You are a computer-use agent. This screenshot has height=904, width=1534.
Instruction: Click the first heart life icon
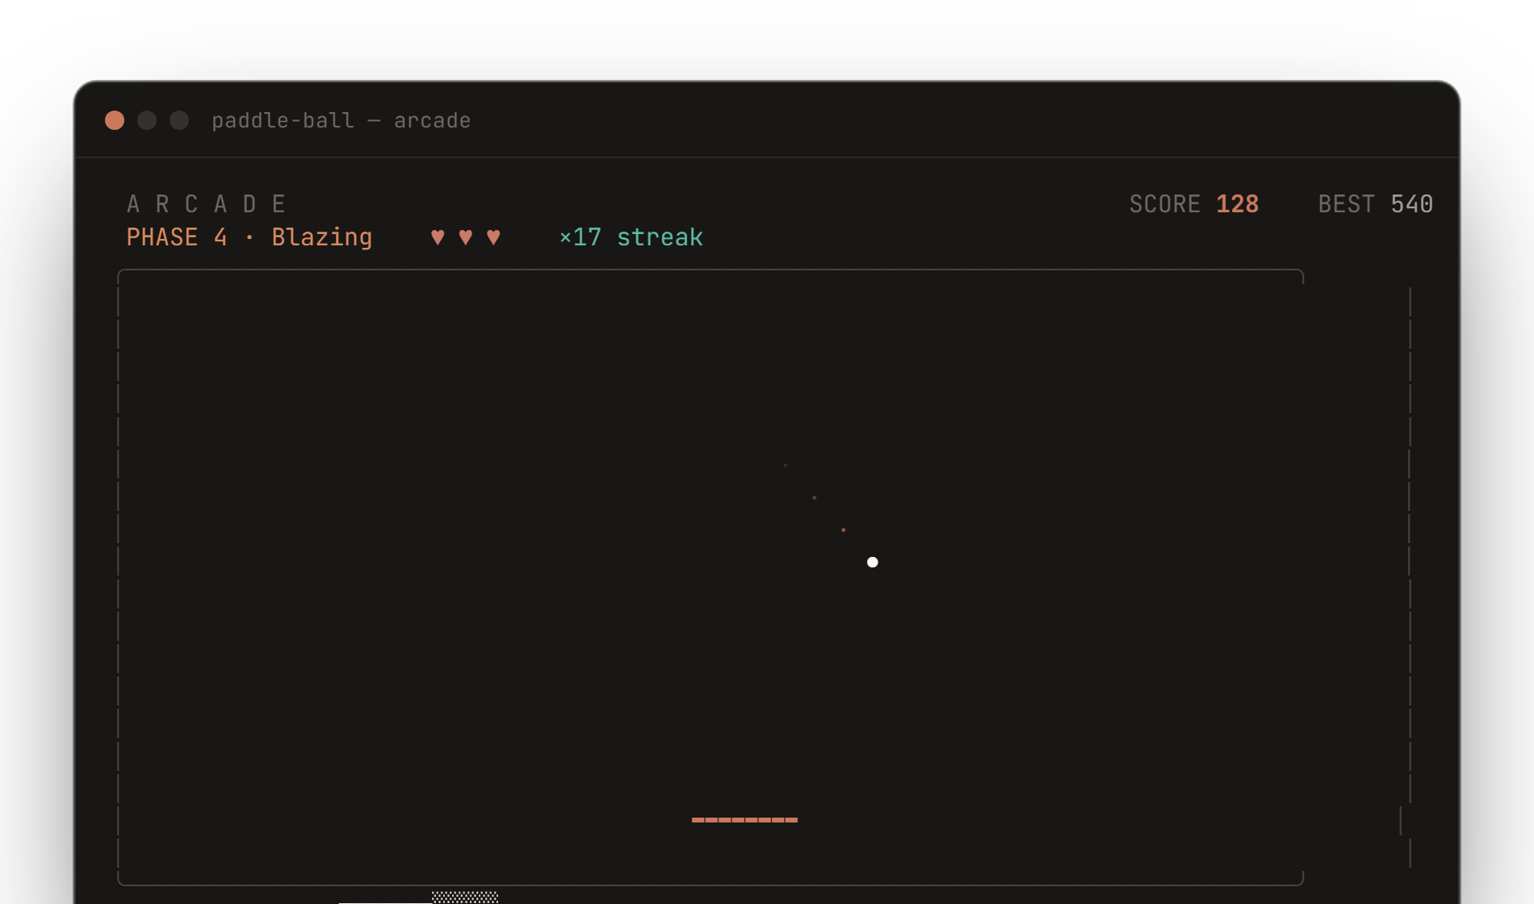coord(438,237)
